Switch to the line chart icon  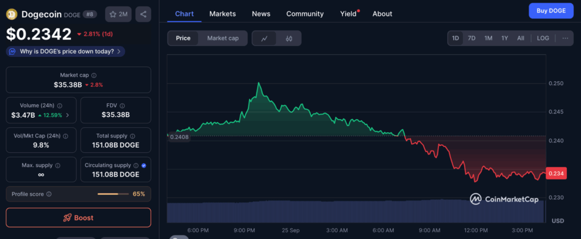pos(264,38)
